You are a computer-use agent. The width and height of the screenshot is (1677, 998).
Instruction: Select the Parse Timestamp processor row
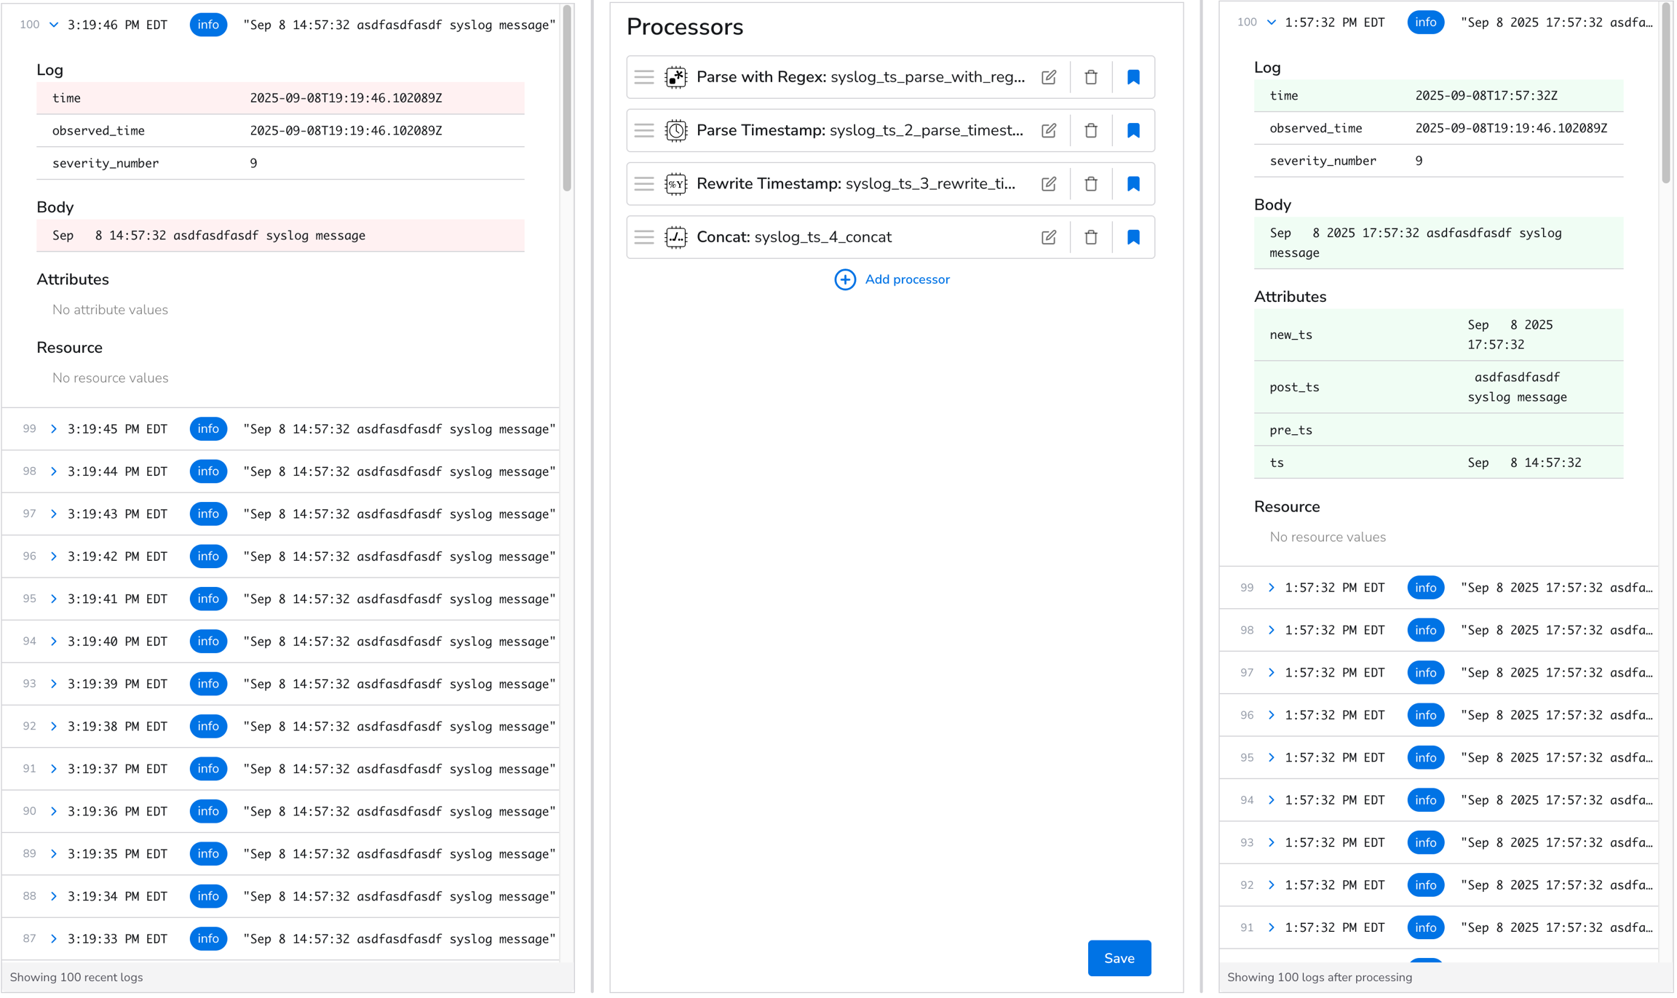tap(859, 130)
